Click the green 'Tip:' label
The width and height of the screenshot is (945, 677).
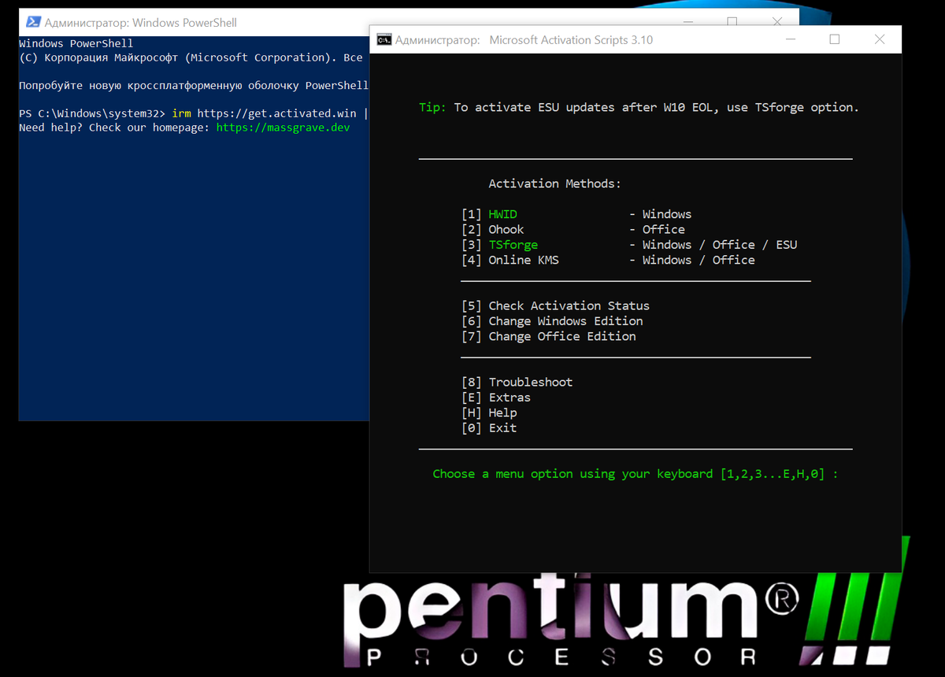(432, 107)
